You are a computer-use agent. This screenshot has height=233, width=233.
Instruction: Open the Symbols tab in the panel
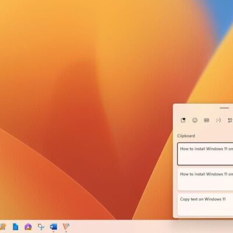[230, 121]
